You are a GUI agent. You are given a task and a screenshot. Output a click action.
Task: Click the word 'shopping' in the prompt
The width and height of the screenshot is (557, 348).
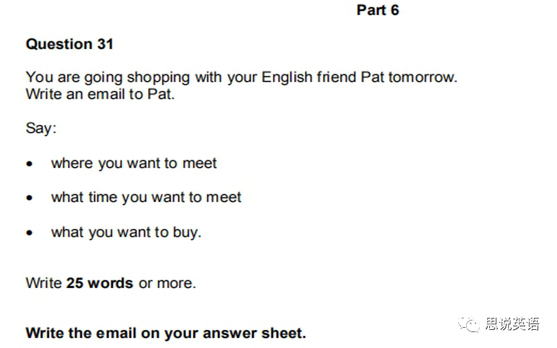click(x=159, y=77)
